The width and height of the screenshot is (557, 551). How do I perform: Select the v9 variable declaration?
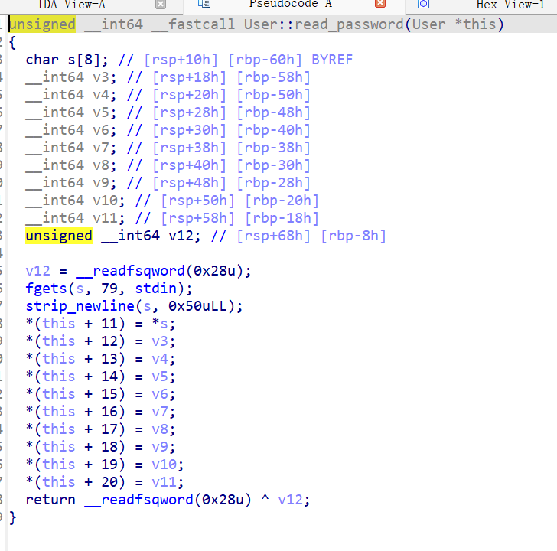(70, 183)
